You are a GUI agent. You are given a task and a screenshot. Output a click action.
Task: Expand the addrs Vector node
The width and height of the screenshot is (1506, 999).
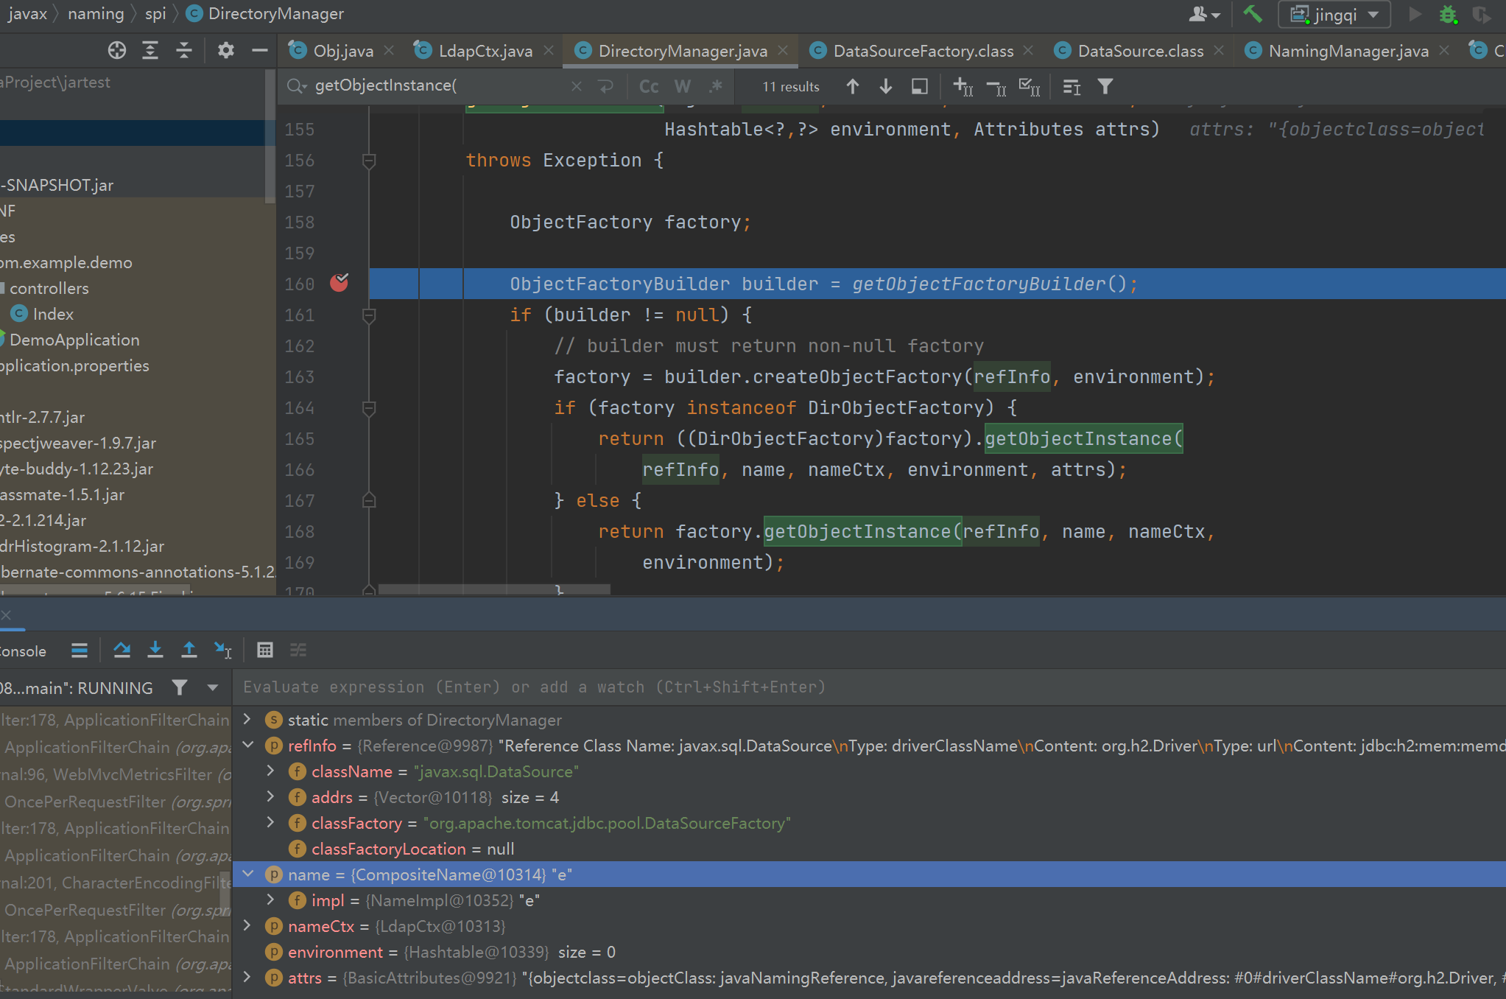pos(270,796)
